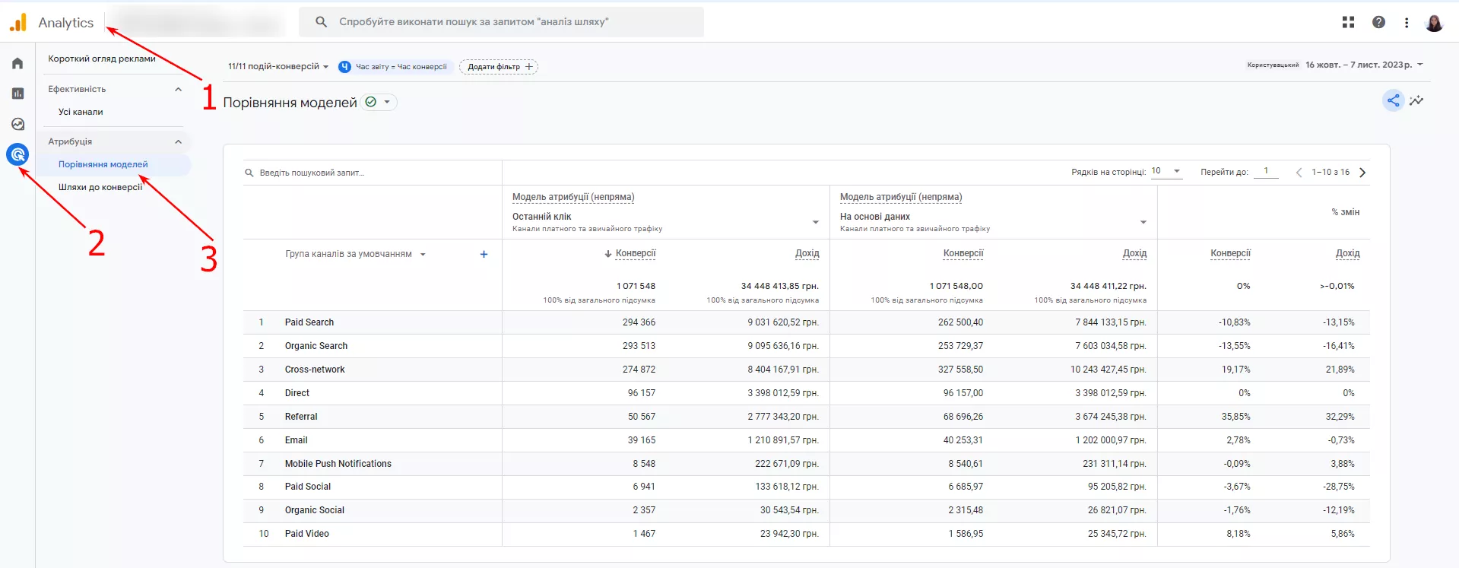Open the Help question mark icon
This screenshot has width=1459, height=568.
1378,23
